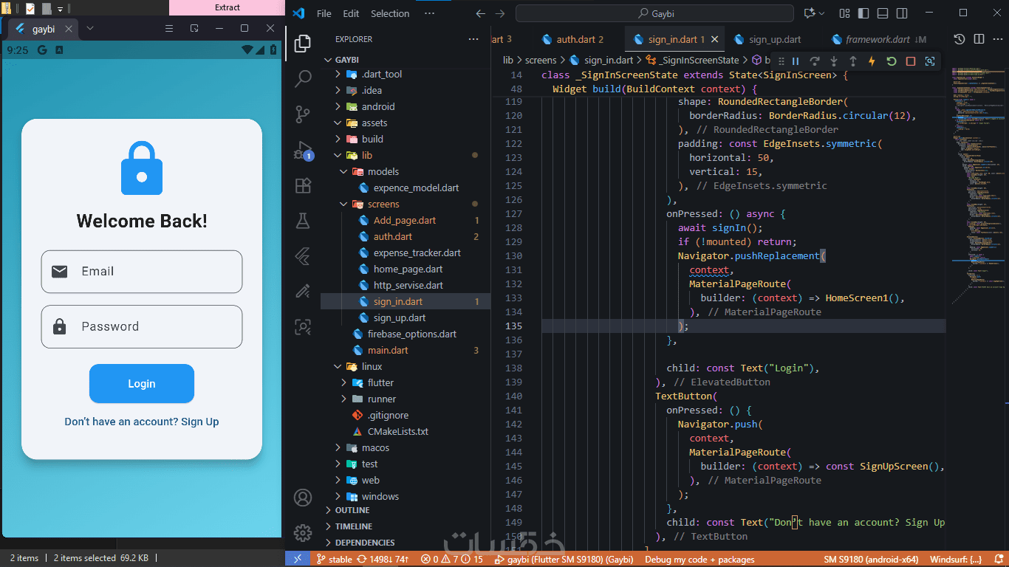The width and height of the screenshot is (1009, 567).
Task: Click the Gaybi command center search box
Action: (x=654, y=13)
